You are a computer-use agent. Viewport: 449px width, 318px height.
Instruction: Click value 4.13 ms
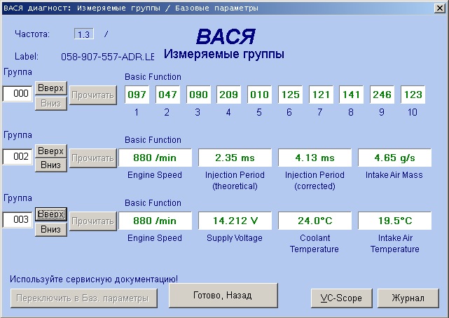point(315,158)
